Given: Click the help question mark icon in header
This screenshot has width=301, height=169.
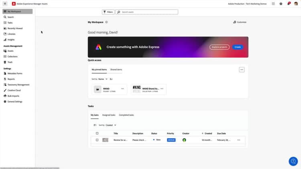Looking at the screenshot, I should (281, 4).
